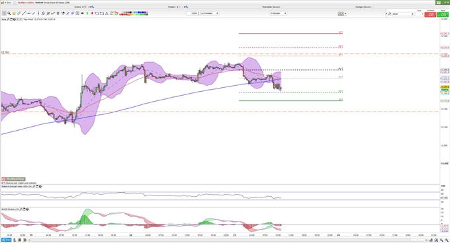Image resolution: width=450 pixels, height=243 pixels.
Task: Click the green Kauf buy button
Action: coord(443,15)
